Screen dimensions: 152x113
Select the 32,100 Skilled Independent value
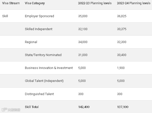point(83,29)
